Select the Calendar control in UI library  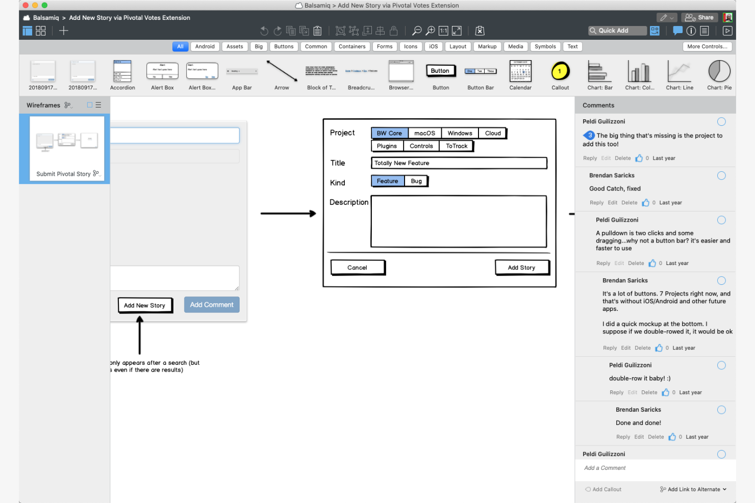tap(520, 75)
